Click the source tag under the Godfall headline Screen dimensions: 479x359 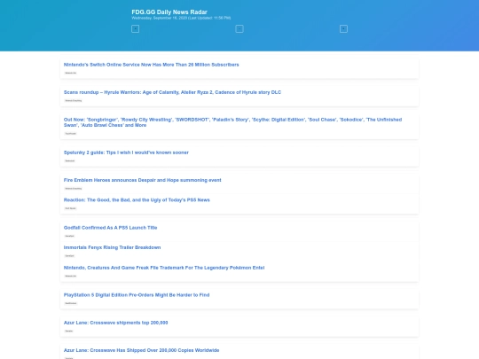[70, 236]
